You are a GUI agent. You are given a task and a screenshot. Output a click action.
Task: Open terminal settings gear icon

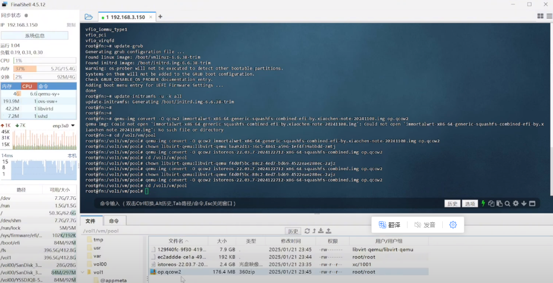click(516, 204)
